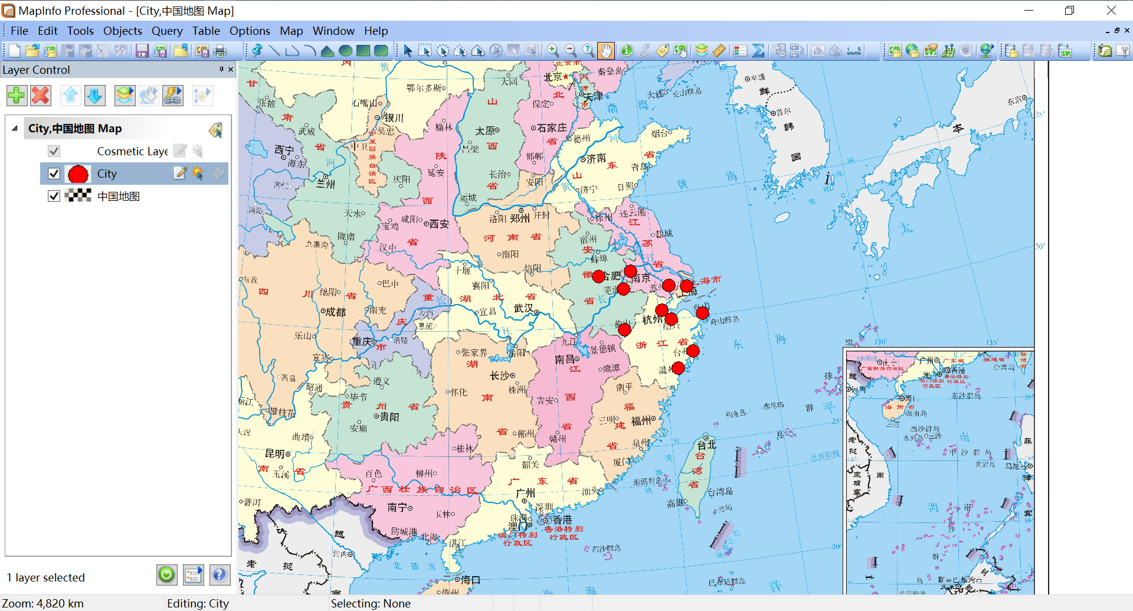Screen dimensions: 1133x611
Task: Save the table with the floppy icon
Action: pos(142,51)
